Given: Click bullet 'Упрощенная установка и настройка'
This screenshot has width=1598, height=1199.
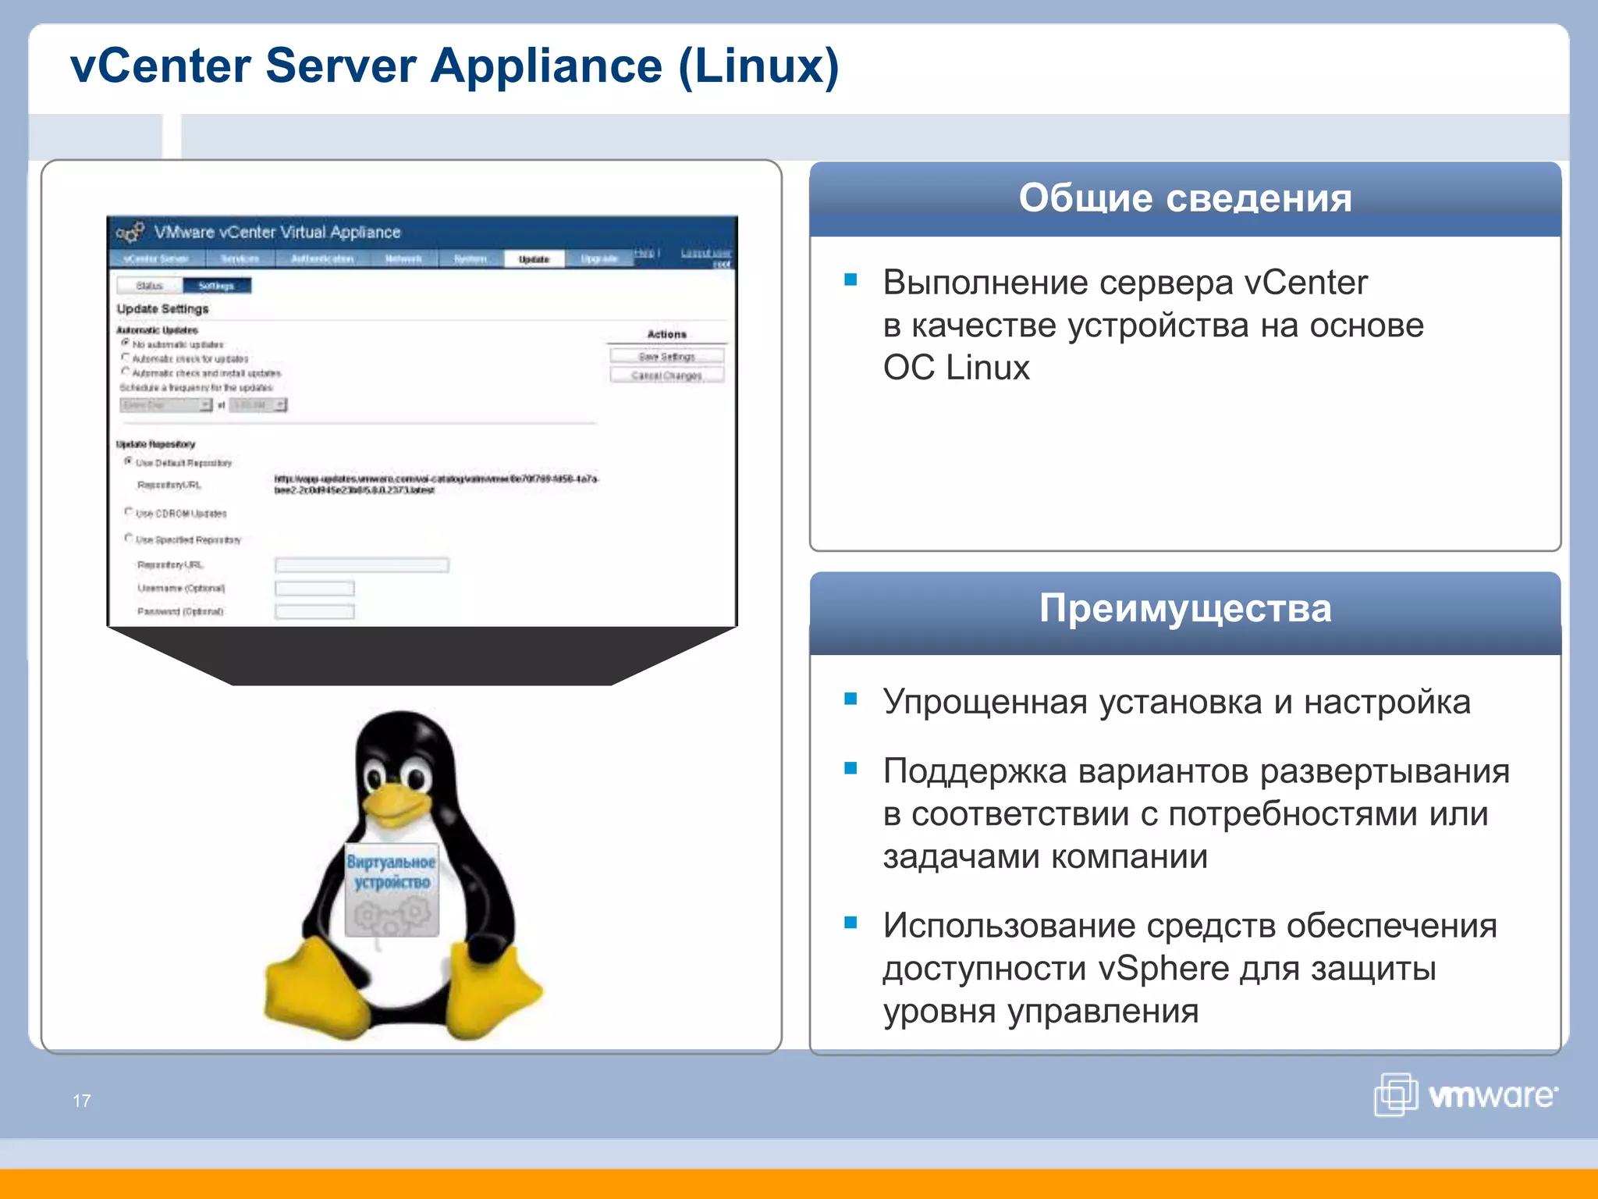Looking at the screenshot, I should point(1176,702).
